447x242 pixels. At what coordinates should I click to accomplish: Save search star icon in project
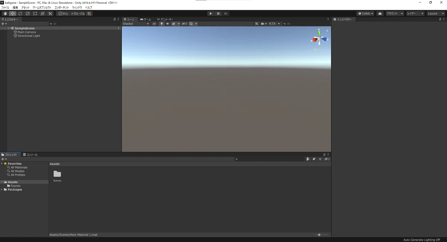[x=320, y=159]
